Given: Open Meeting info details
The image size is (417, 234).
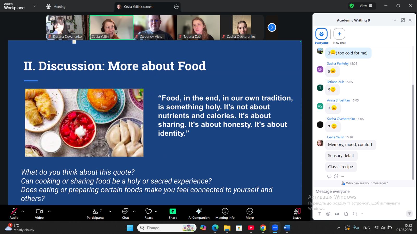Looking at the screenshot, I should pos(225,211).
